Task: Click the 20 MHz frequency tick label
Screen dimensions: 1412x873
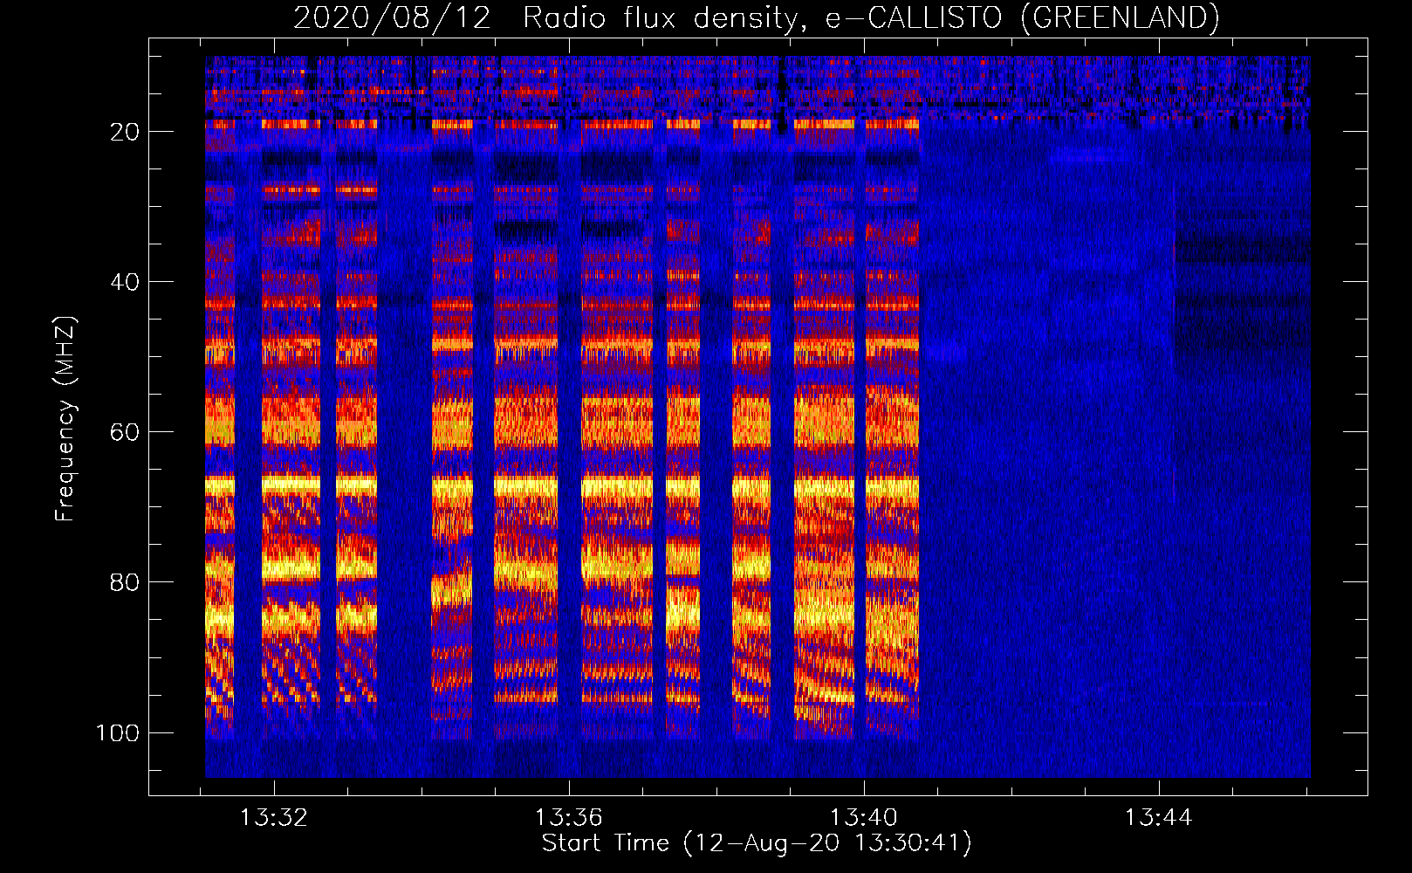Action: point(125,132)
